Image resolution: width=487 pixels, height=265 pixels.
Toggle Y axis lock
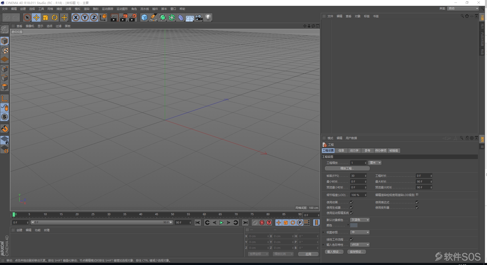point(85,17)
